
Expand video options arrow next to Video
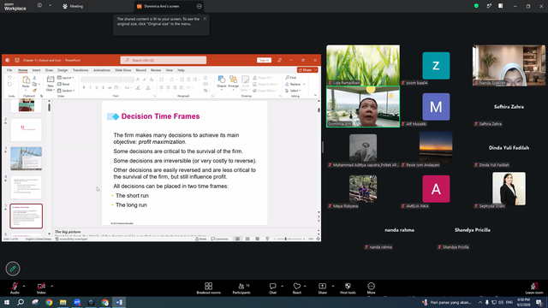point(51,286)
